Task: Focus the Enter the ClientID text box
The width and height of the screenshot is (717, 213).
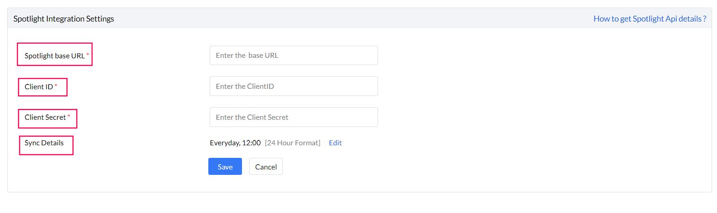Action: click(x=294, y=86)
